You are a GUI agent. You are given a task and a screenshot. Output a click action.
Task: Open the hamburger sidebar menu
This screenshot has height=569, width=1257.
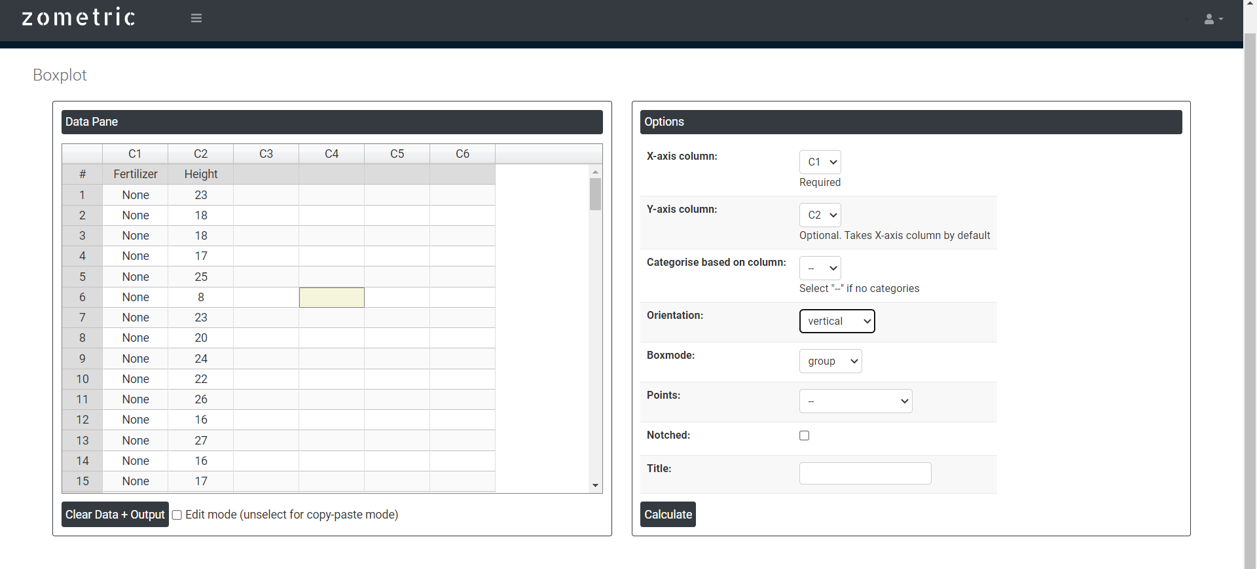(x=196, y=18)
